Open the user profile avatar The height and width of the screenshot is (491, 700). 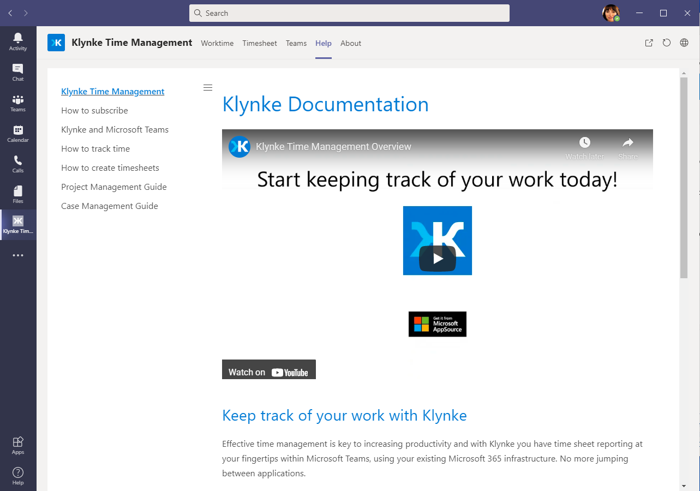click(611, 13)
